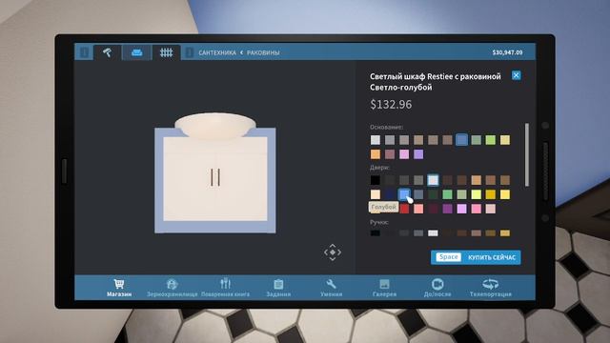The height and width of the screenshot is (343, 610).
Task: Click the price $132.96
Action: coord(391,104)
